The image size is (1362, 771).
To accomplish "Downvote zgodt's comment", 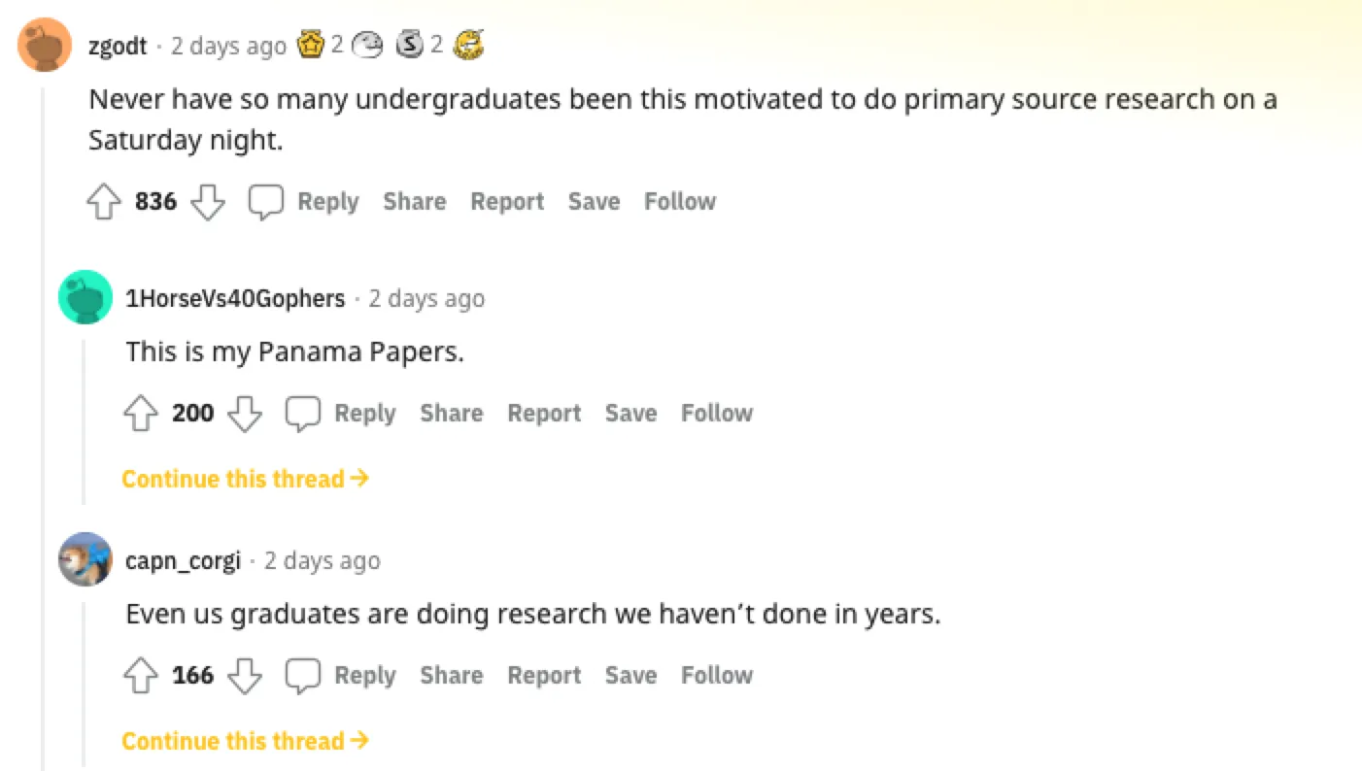I will coord(207,202).
